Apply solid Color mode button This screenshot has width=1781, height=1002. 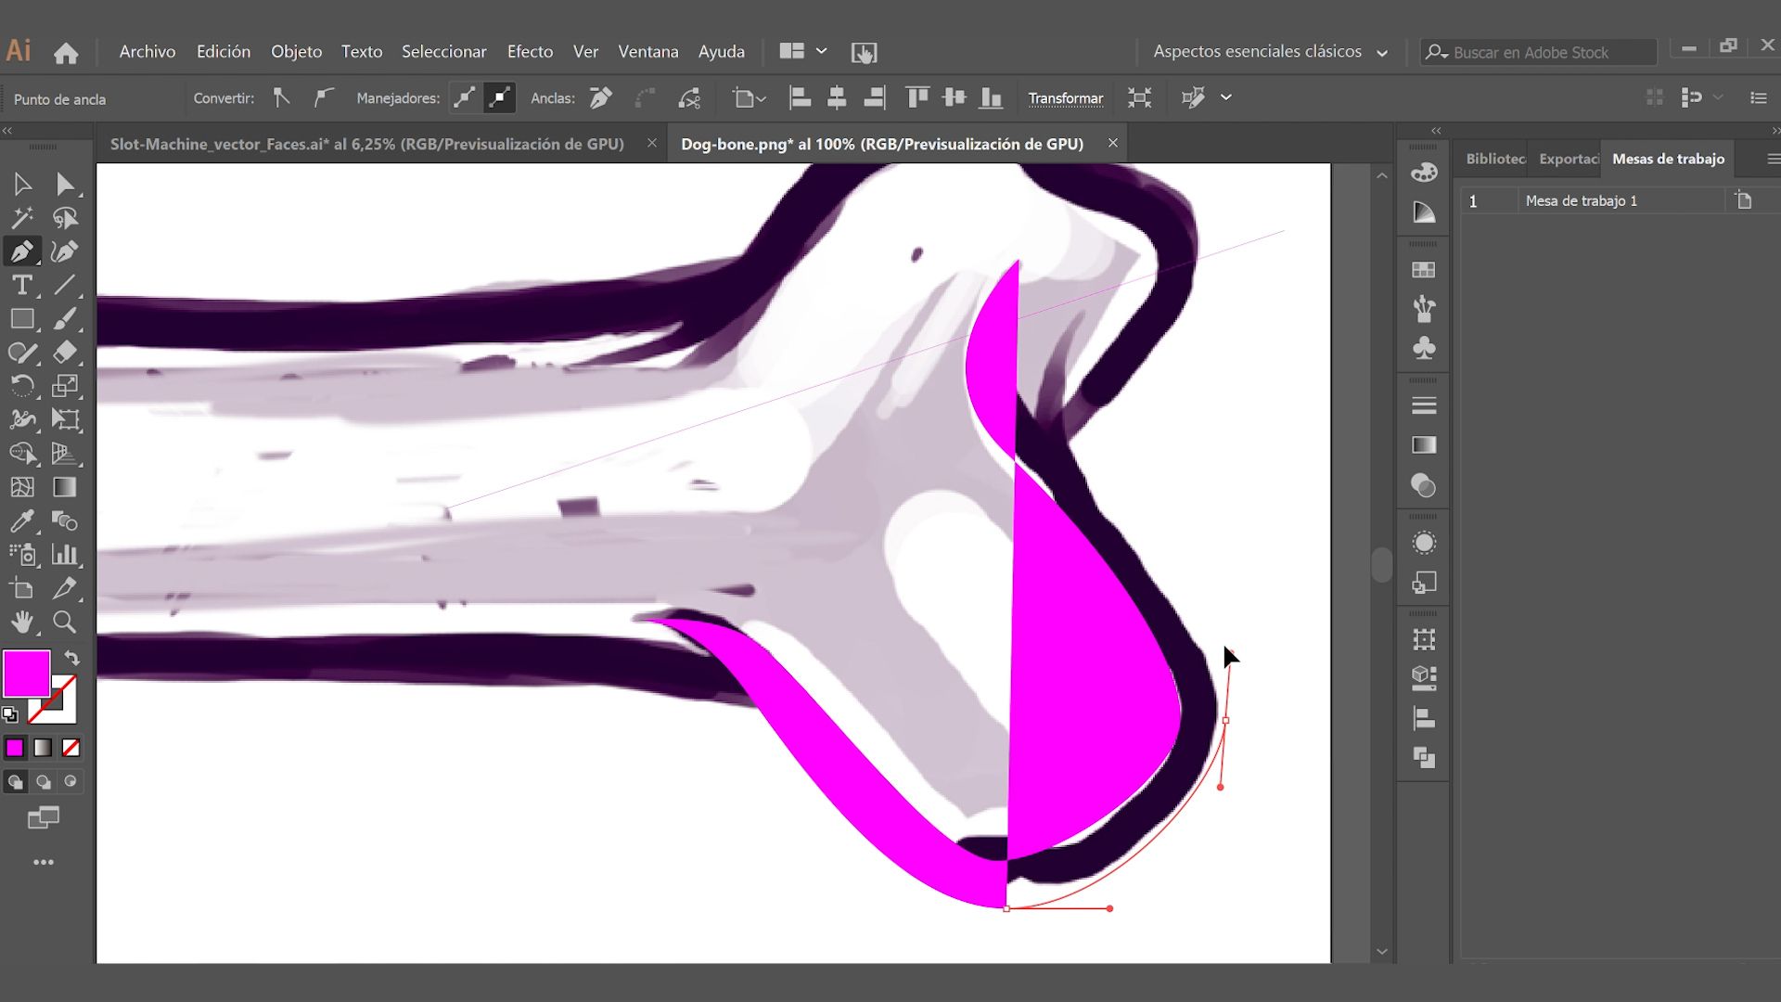[x=15, y=747]
